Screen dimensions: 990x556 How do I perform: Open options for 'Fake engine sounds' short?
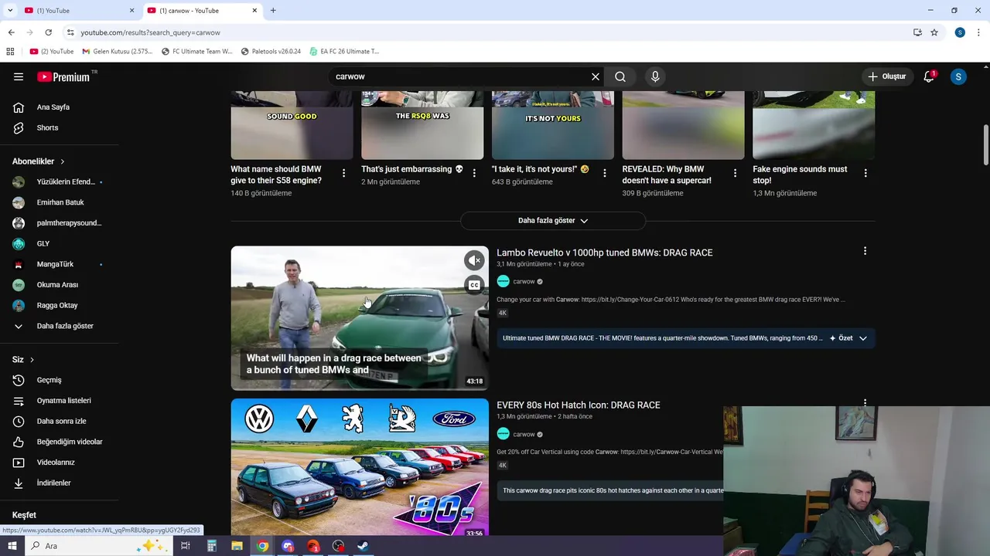865,174
